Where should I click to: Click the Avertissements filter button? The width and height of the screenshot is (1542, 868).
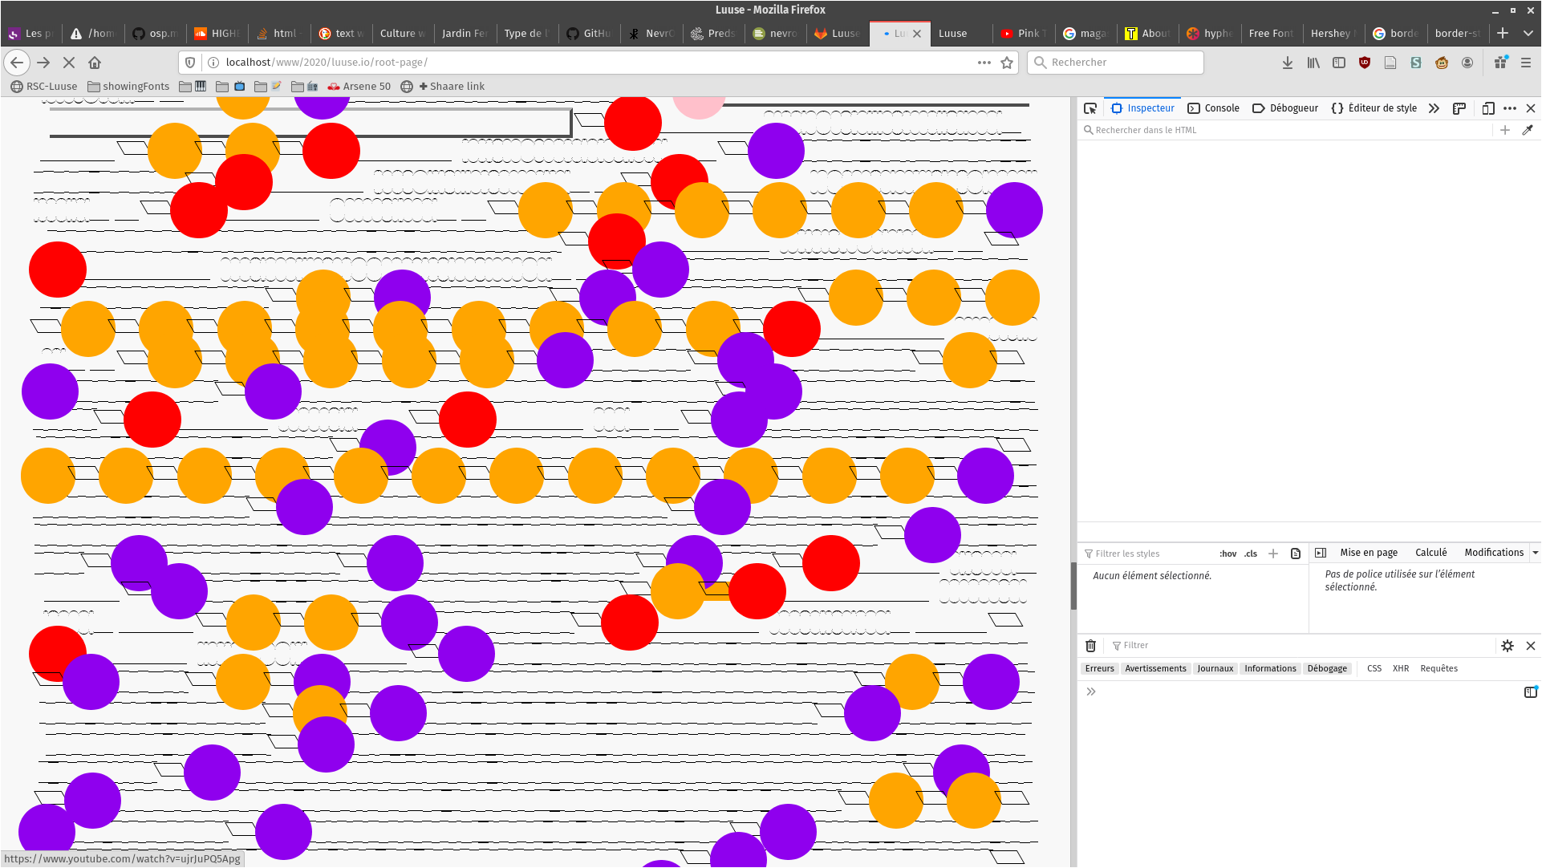(1155, 668)
